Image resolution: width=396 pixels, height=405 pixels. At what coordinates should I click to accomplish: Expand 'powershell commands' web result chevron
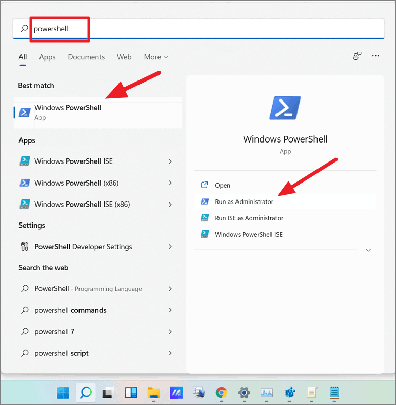click(x=170, y=310)
